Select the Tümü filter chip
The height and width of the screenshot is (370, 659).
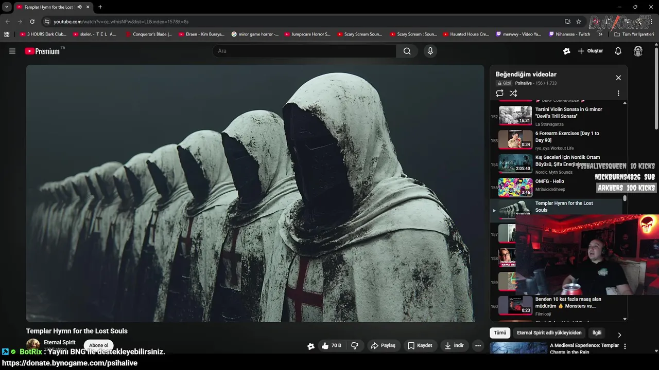pos(500,333)
